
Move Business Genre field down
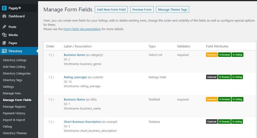click(x=53, y=55)
